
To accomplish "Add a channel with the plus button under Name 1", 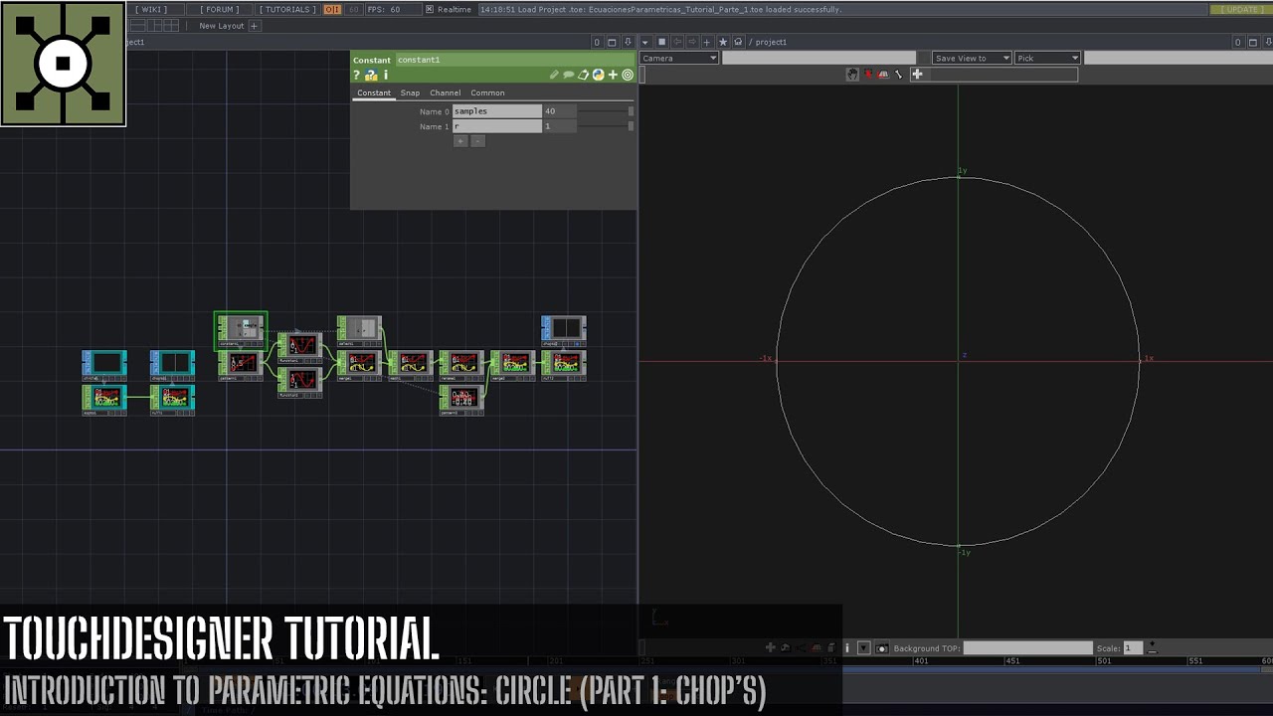I will click(x=459, y=141).
